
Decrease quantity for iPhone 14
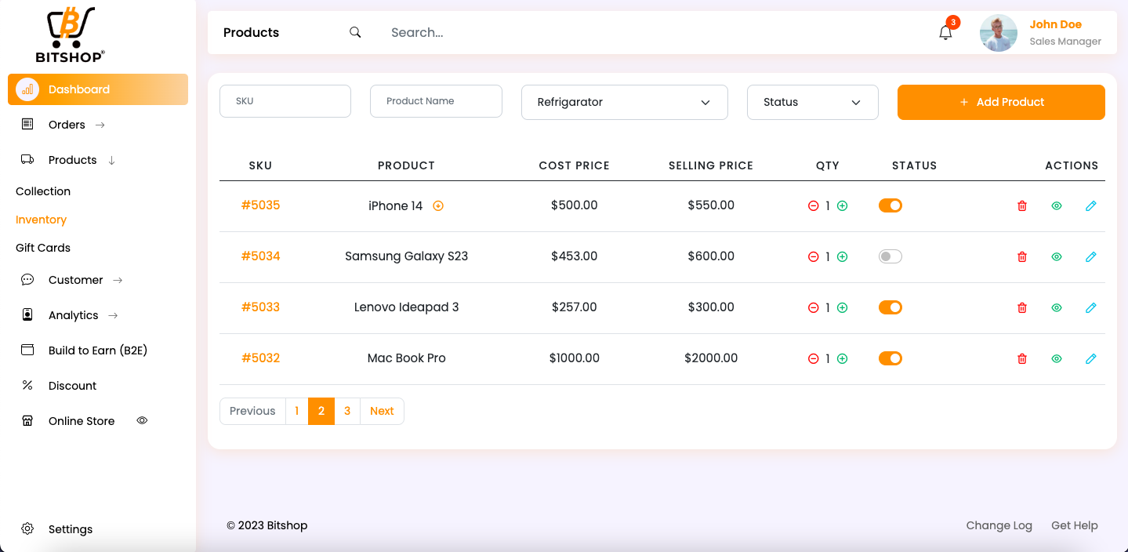click(813, 206)
